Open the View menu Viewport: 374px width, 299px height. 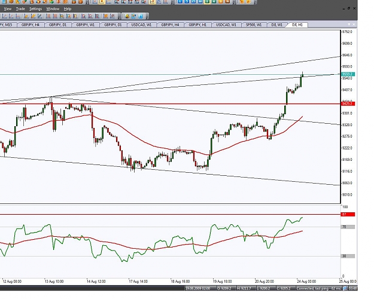(x=8, y=9)
